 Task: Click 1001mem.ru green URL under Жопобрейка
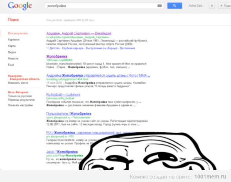click(x=60, y=60)
